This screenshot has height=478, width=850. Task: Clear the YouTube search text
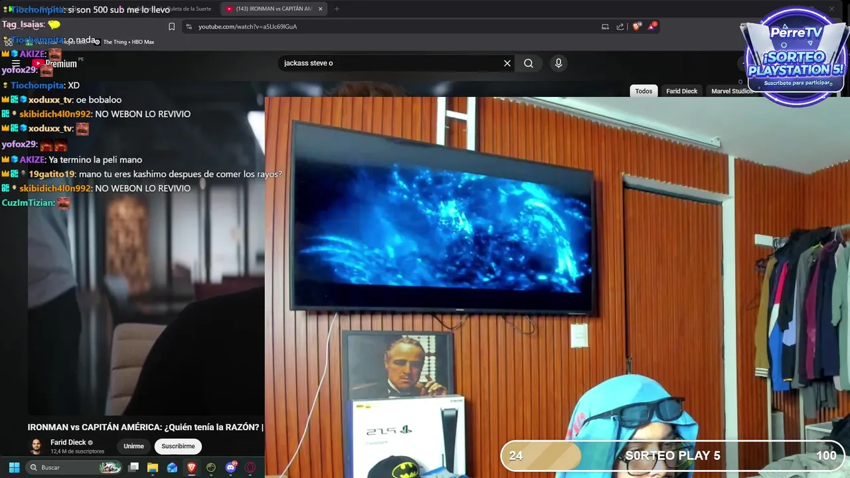tap(507, 63)
